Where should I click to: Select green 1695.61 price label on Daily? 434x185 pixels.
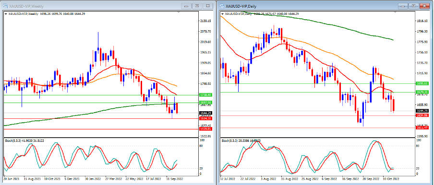(422, 83)
